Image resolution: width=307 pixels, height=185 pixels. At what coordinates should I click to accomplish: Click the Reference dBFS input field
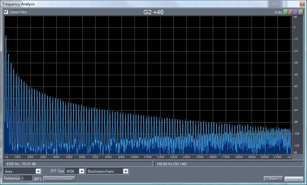[27, 178]
